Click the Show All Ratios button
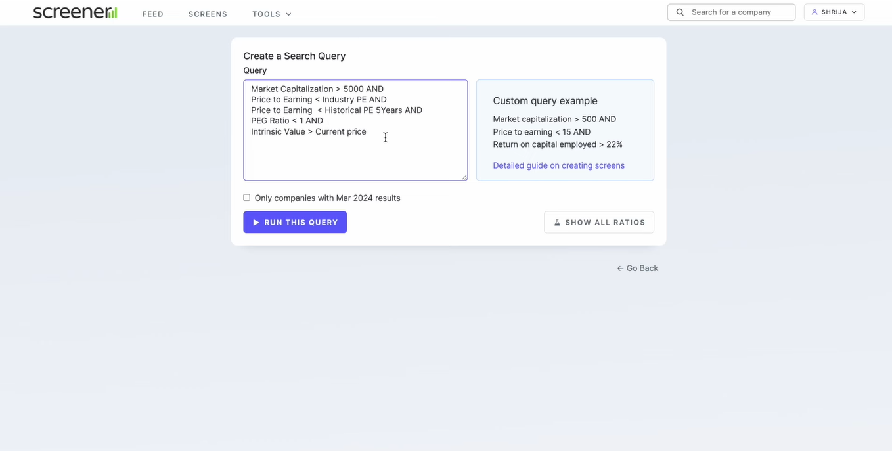Screen dimensions: 892x451 pos(599,222)
